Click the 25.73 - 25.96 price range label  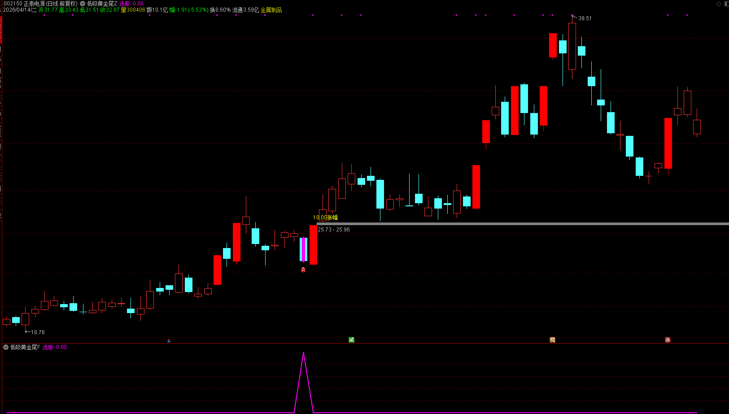point(334,230)
